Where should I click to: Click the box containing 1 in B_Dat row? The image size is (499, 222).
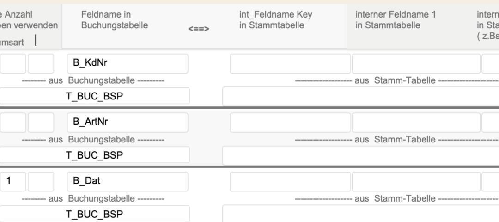[x=12, y=182]
